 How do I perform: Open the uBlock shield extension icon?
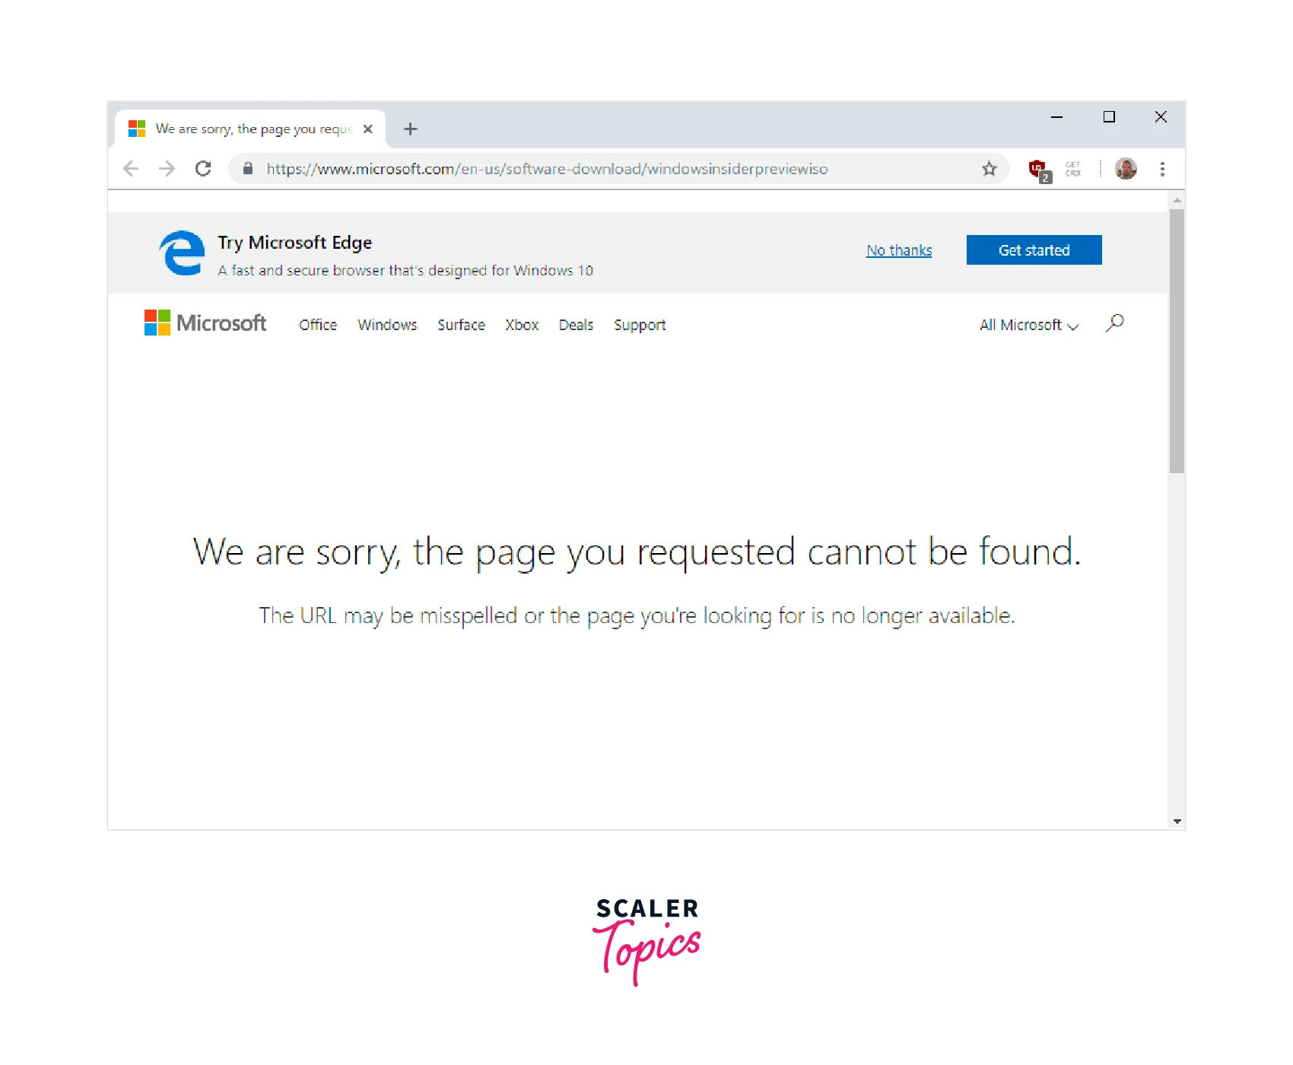[1037, 170]
